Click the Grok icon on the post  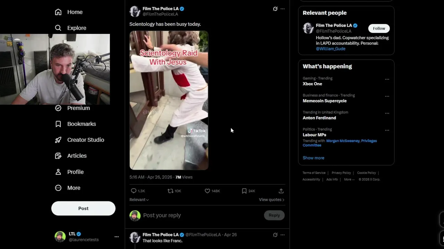pos(275,9)
